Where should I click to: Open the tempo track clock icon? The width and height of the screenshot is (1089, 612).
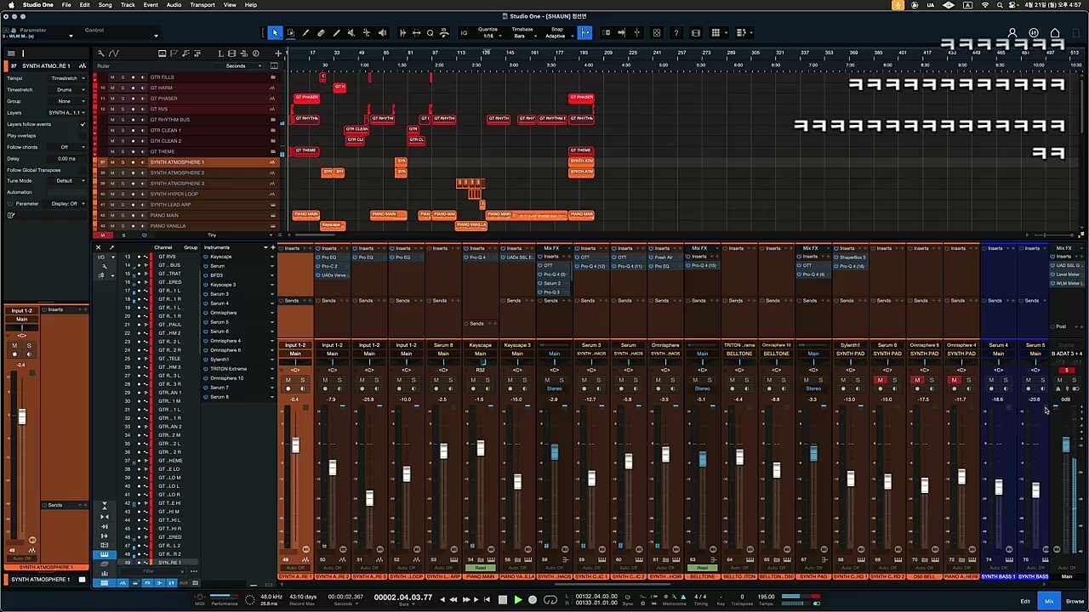[255, 54]
